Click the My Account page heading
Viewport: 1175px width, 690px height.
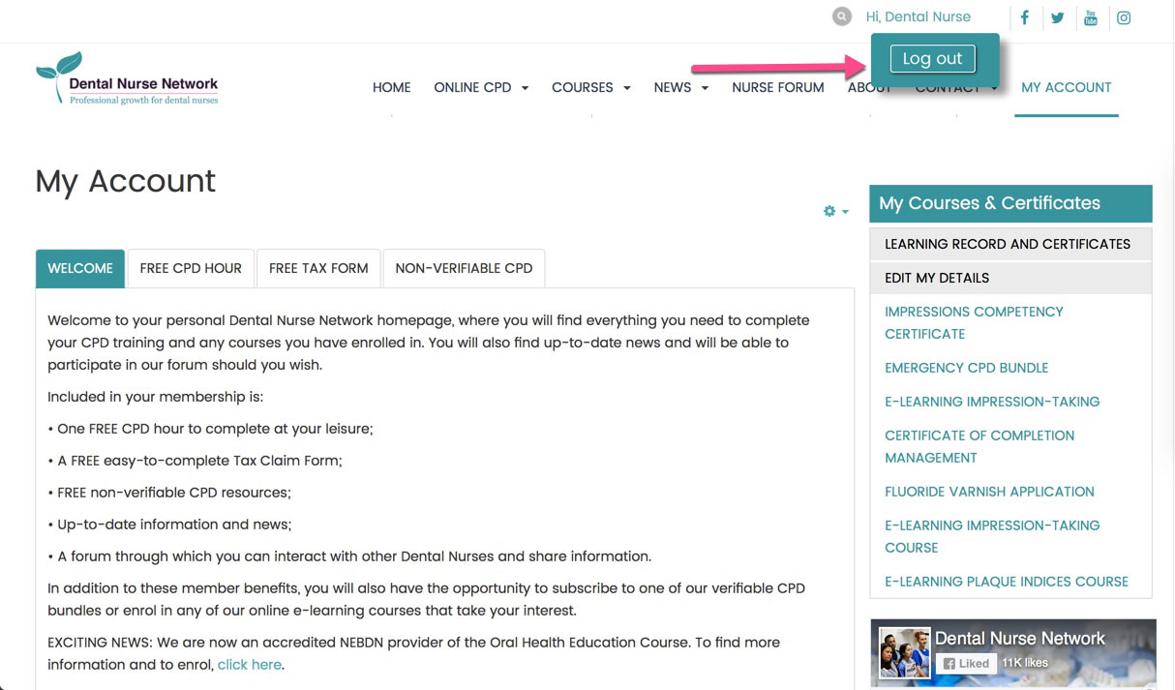click(126, 181)
